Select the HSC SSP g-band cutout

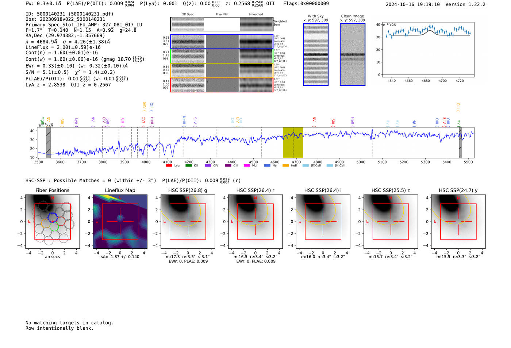tap(188, 221)
